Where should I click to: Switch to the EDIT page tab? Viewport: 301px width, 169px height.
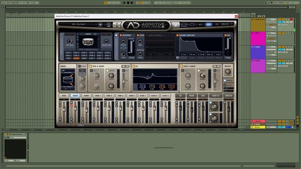tap(209, 24)
